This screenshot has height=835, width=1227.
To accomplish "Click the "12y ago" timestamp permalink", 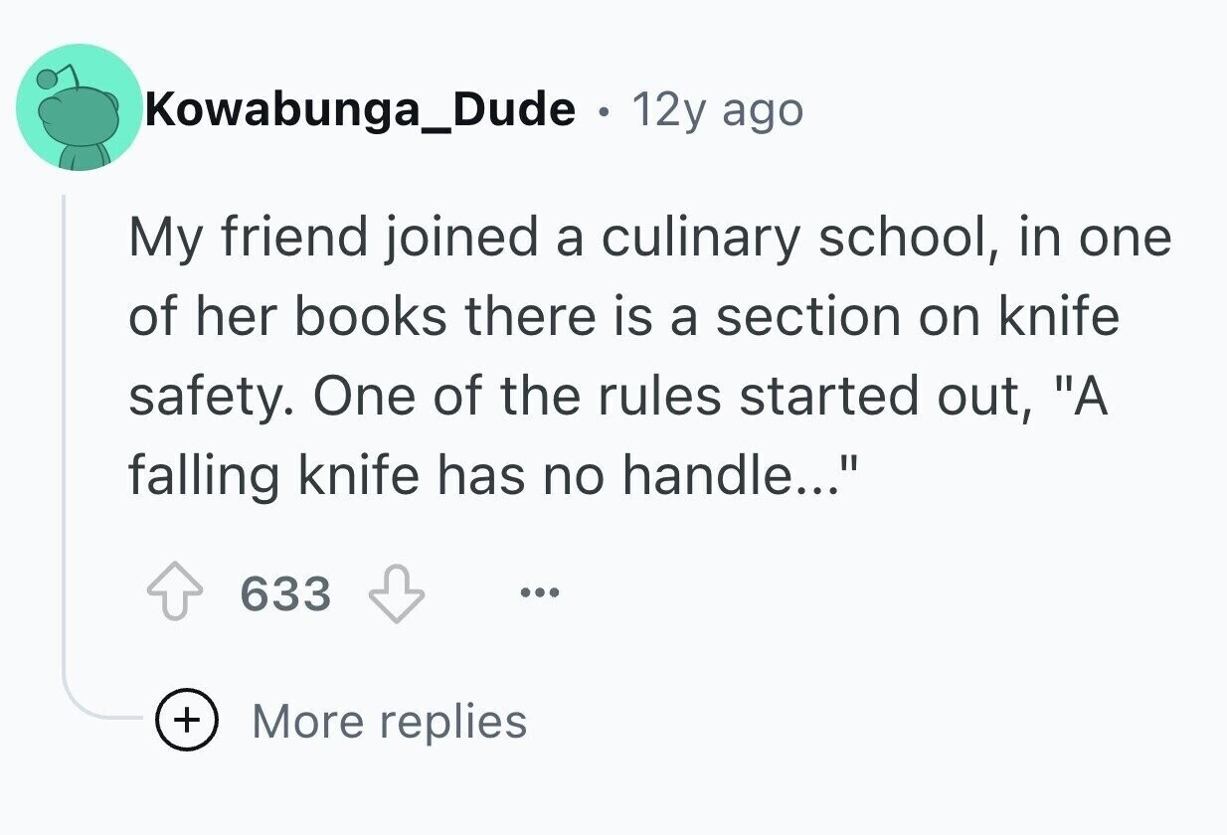I will point(717,109).
